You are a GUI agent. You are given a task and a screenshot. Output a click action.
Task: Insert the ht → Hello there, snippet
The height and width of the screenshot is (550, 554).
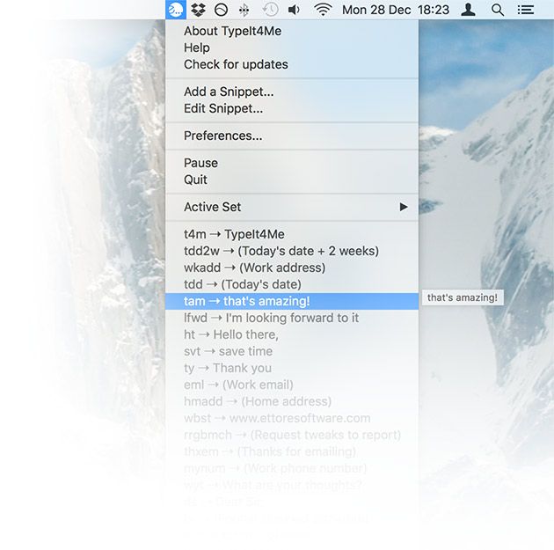[292, 334]
